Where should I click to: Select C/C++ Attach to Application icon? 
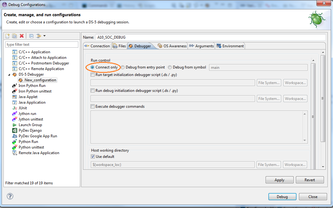(x=15, y=58)
